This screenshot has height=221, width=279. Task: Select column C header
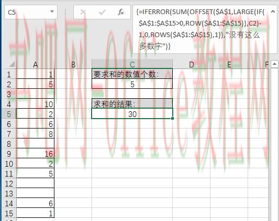[x=132, y=64]
